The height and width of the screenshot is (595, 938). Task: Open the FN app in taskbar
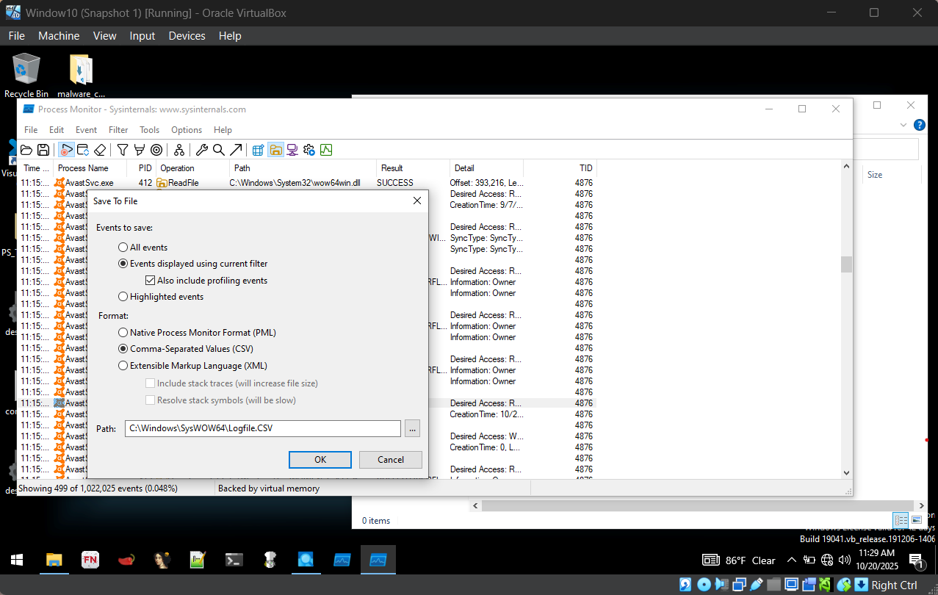coord(90,560)
